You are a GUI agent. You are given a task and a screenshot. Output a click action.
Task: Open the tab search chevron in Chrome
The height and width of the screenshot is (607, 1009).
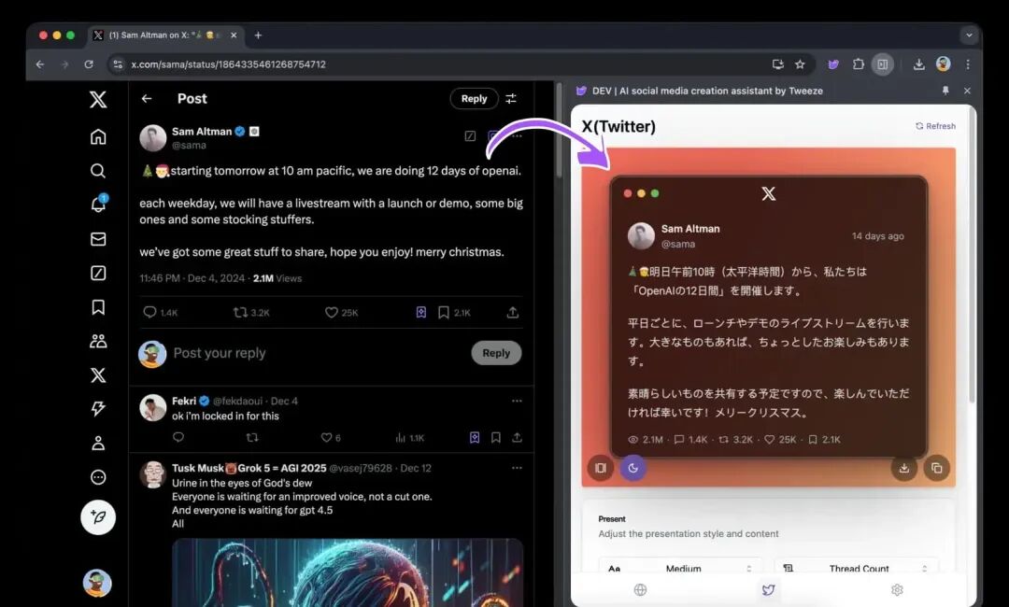click(969, 35)
